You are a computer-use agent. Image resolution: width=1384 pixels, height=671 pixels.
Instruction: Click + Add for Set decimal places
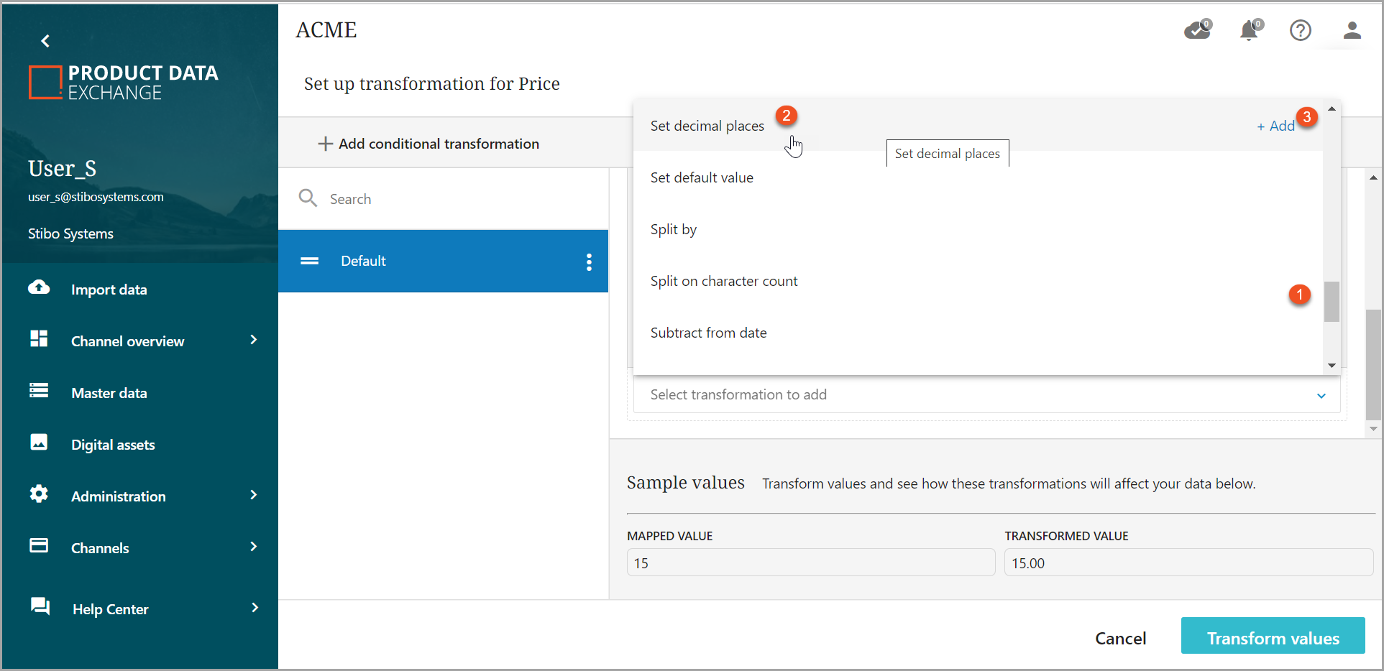(1275, 126)
